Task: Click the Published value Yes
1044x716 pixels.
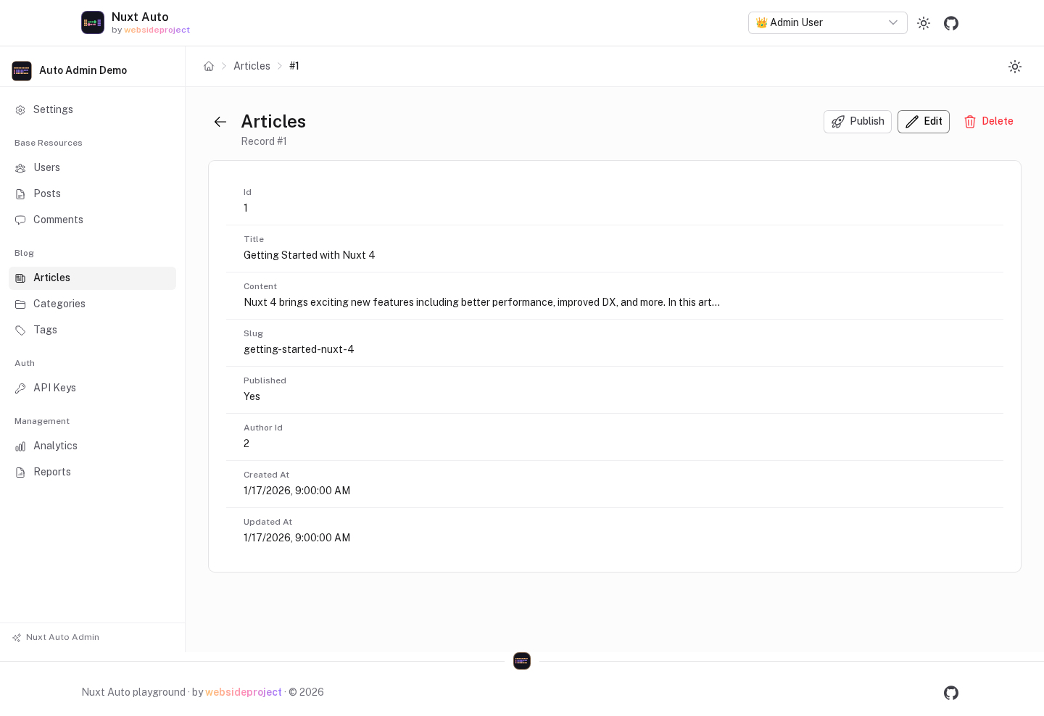Action: (252, 396)
